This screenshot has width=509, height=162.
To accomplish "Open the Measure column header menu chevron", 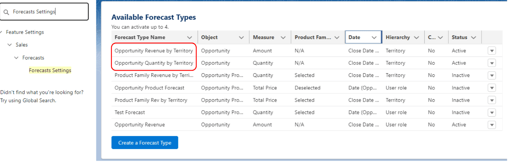I will coord(283,38).
